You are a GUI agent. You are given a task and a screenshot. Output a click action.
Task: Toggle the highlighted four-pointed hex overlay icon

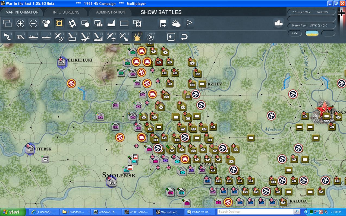59,24
